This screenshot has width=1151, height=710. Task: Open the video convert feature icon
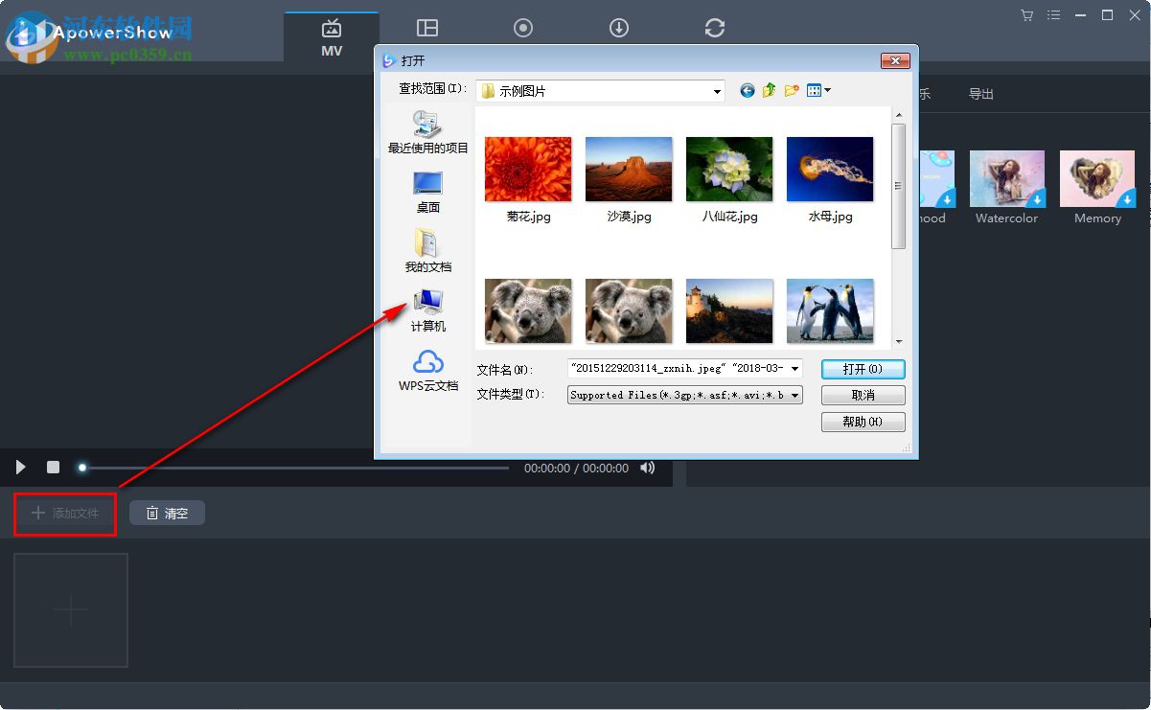click(x=715, y=28)
